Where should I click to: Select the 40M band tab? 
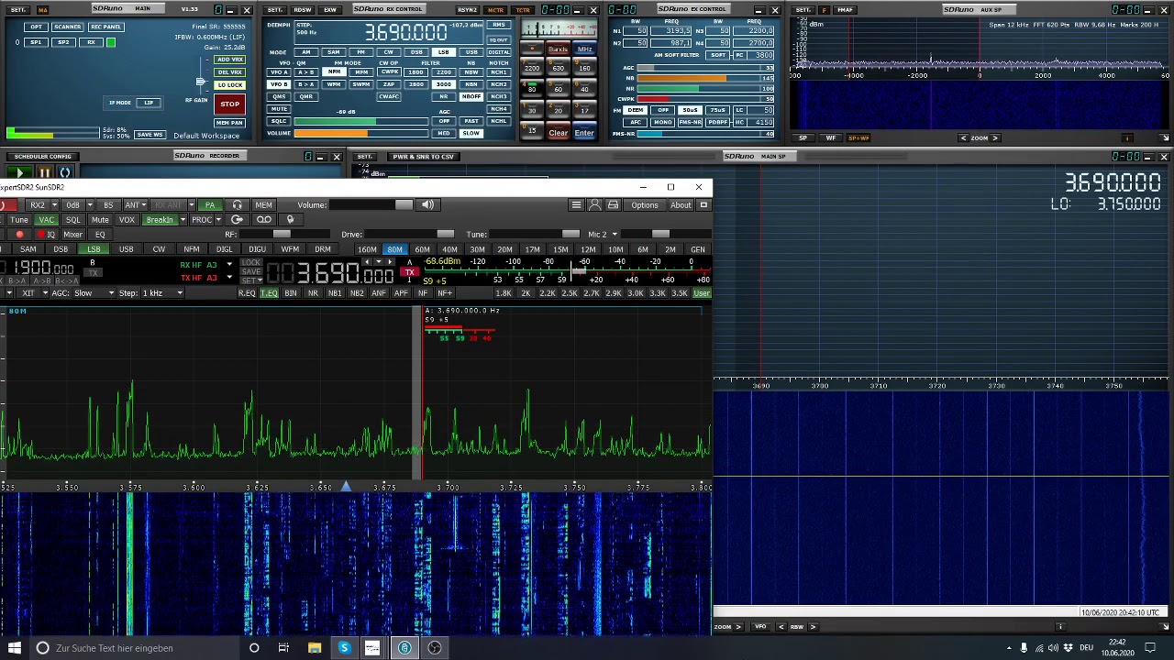click(x=449, y=249)
